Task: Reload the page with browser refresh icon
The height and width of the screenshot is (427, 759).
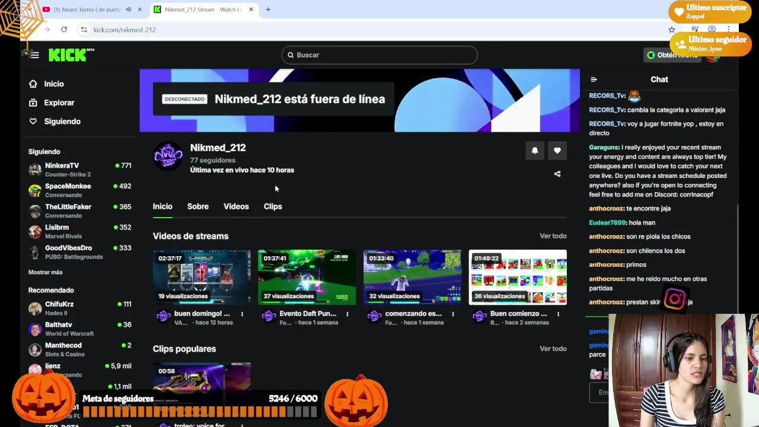Action: pos(64,30)
